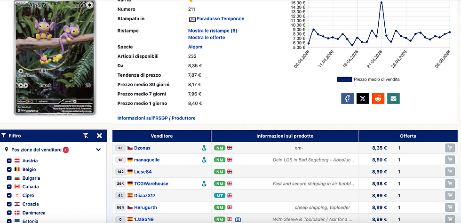Click the funnel icon in Filtro header
The height and width of the screenshot is (223, 461).
(4, 135)
